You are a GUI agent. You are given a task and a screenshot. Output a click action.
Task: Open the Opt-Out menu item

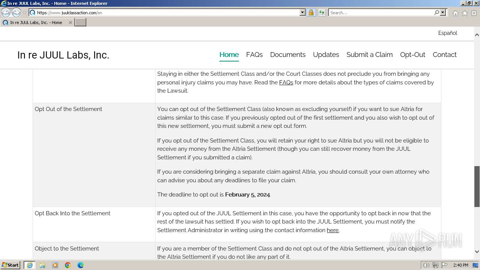tap(412, 55)
